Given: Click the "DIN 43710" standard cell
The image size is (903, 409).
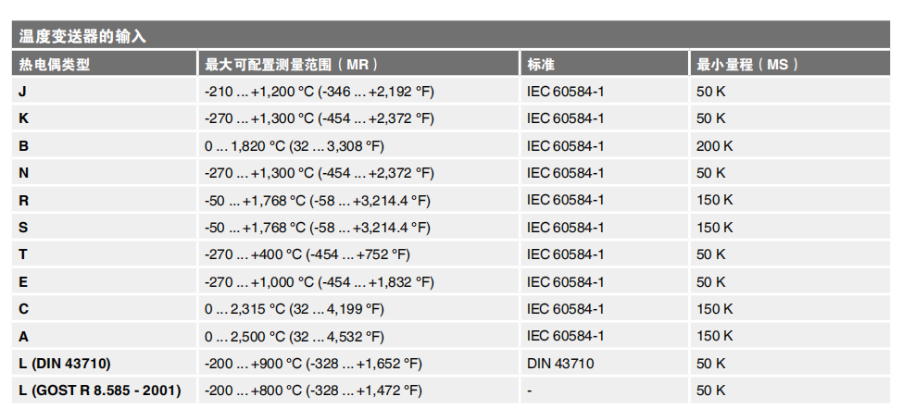Looking at the screenshot, I should pyautogui.click(x=560, y=364).
